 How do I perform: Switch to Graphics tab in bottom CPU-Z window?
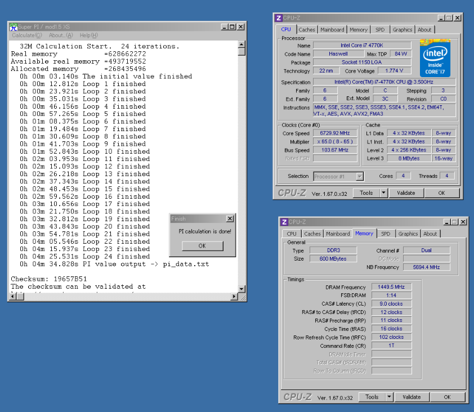[x=408, y=234]
